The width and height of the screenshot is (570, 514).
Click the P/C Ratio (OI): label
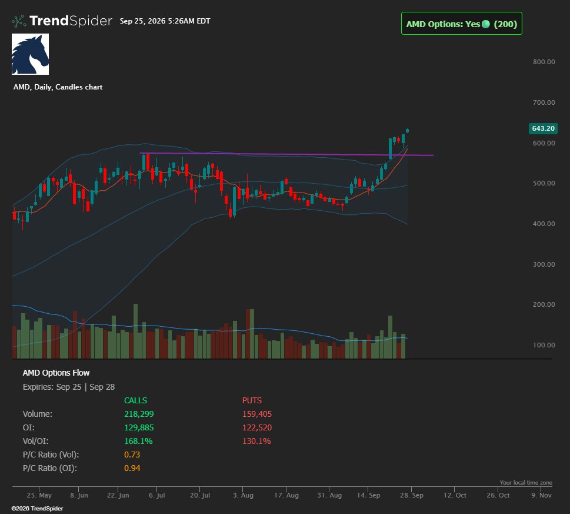tap(50, 468)
